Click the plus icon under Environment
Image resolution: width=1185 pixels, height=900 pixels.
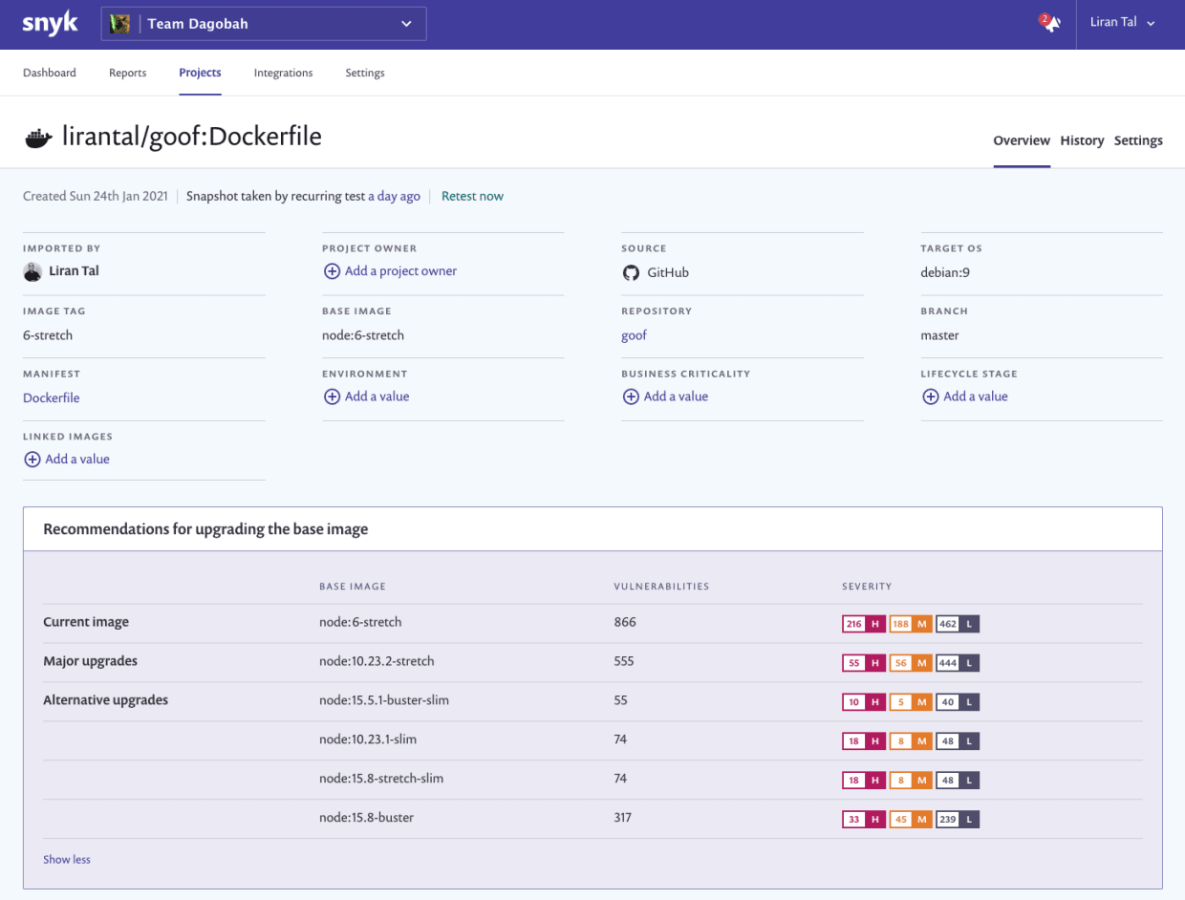coord(332,396)
